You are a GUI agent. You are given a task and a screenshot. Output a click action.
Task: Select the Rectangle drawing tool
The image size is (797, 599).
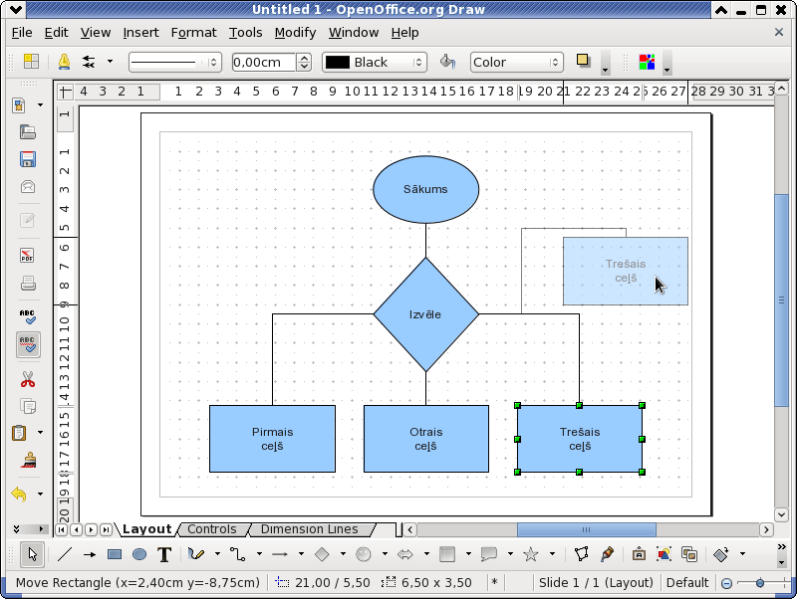pyautogui.click(x=115, y=554)
